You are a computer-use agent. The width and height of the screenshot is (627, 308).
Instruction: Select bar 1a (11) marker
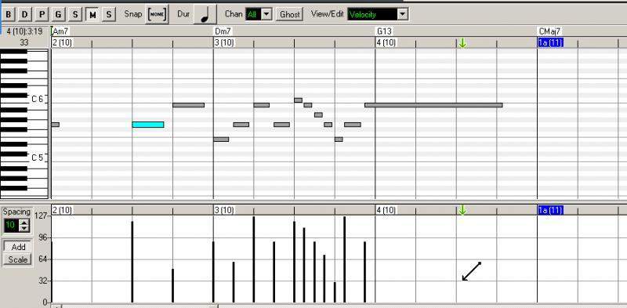click(x=551, y=43)
